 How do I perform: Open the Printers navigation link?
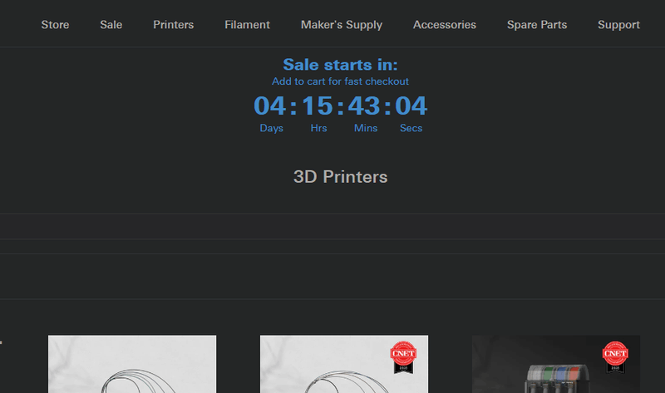174,25
